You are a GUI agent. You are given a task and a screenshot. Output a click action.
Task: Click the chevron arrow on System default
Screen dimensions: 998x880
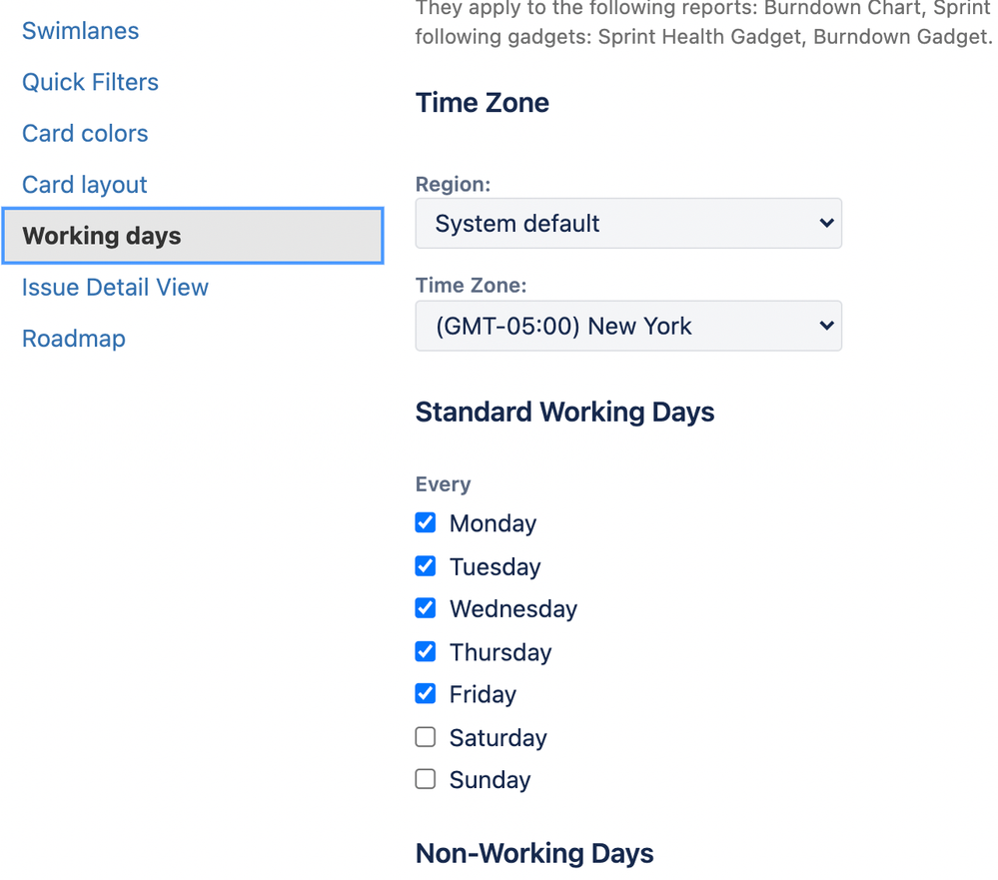[x=826, y=224]
